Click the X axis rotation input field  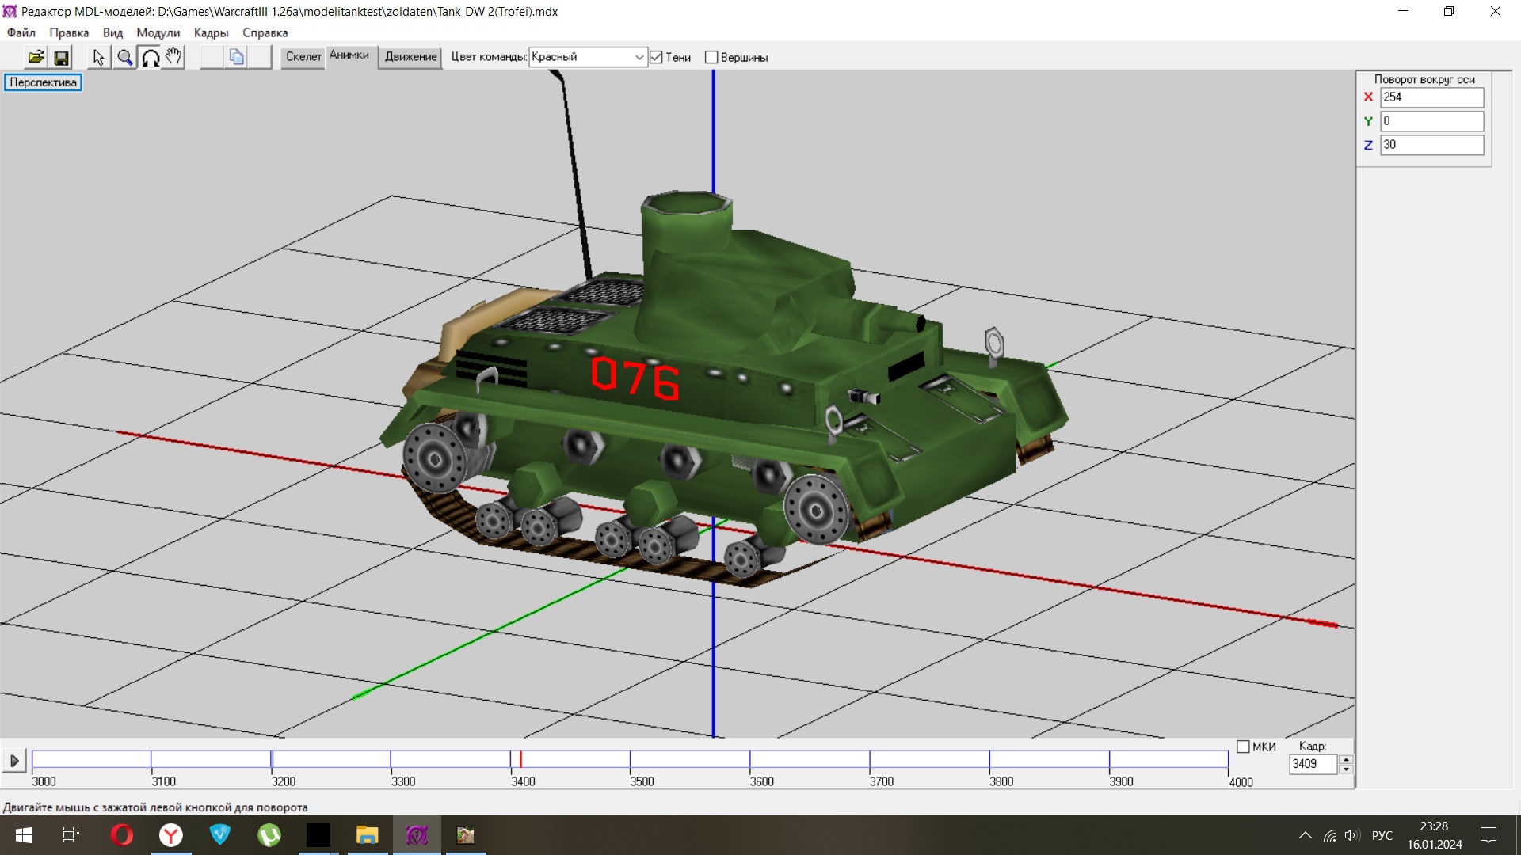coord(1431,97)
